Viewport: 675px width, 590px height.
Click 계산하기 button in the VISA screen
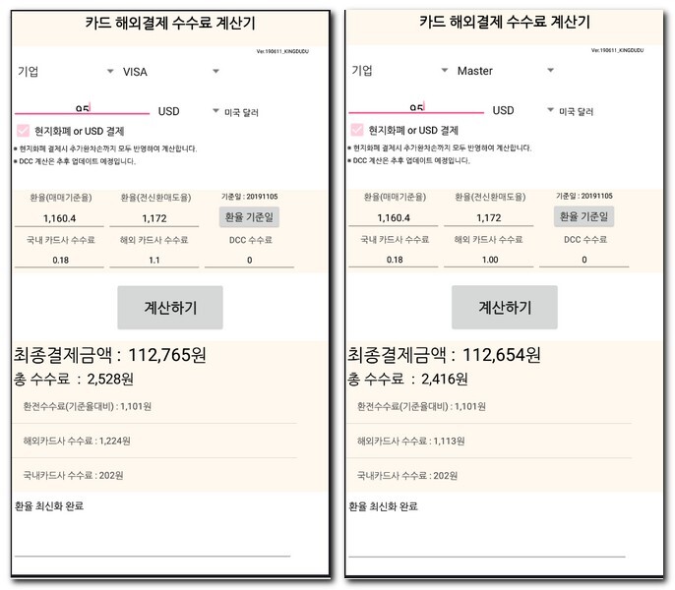(x=170, y=307)
